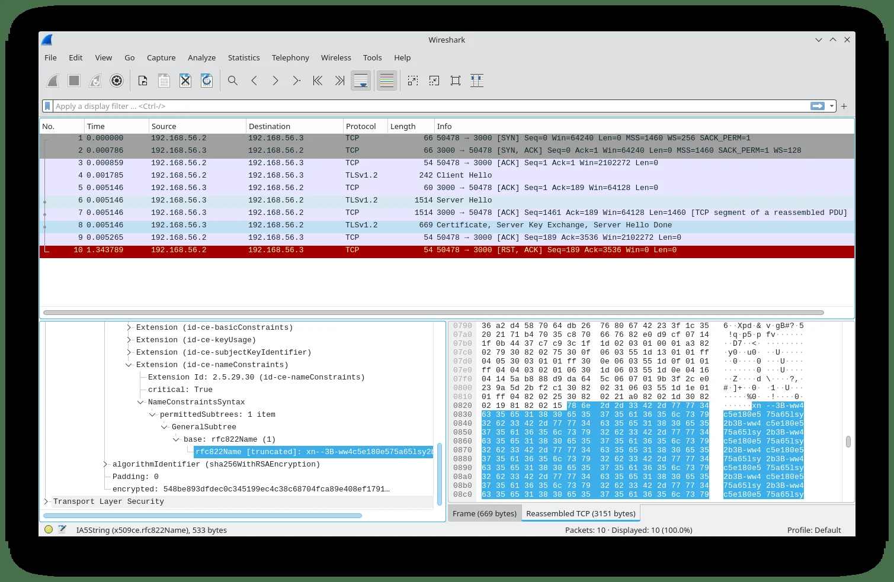Go to specified packet icon
The image size is (894, 582).
[297, 81]
